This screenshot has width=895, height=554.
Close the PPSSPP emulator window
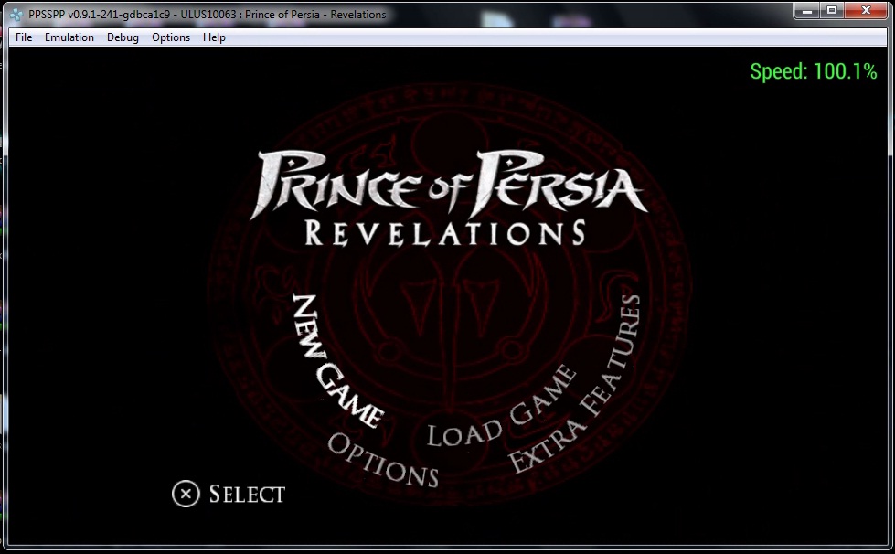(x=866, y=11)
